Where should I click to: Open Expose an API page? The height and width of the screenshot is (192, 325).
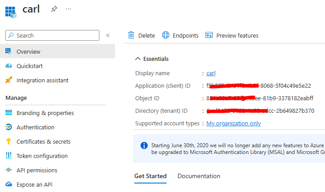pos(57,184)
